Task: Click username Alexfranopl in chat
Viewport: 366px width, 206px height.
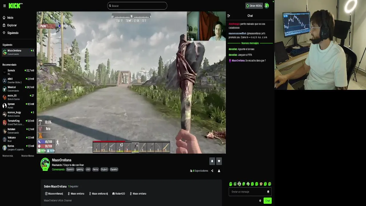Action: point(234,24)
